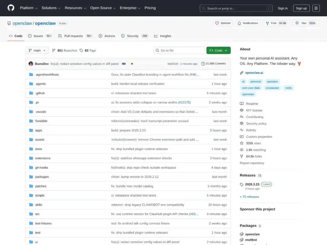Open the test-fixtures folder
This screenshot has height=245, width=327.
click(43, 223)
